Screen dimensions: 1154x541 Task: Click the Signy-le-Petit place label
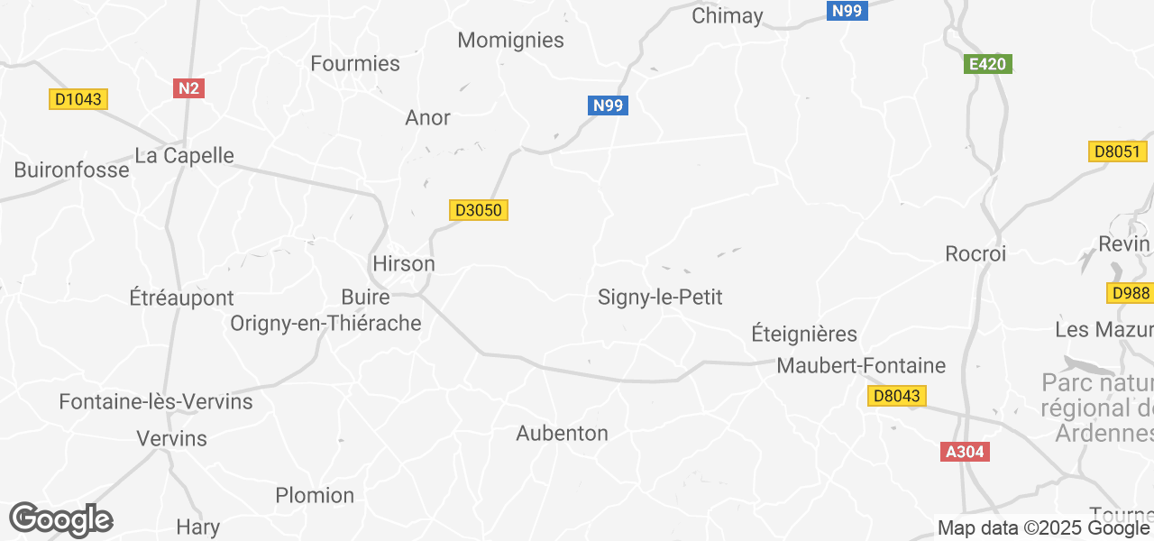(x=661, y=297)
